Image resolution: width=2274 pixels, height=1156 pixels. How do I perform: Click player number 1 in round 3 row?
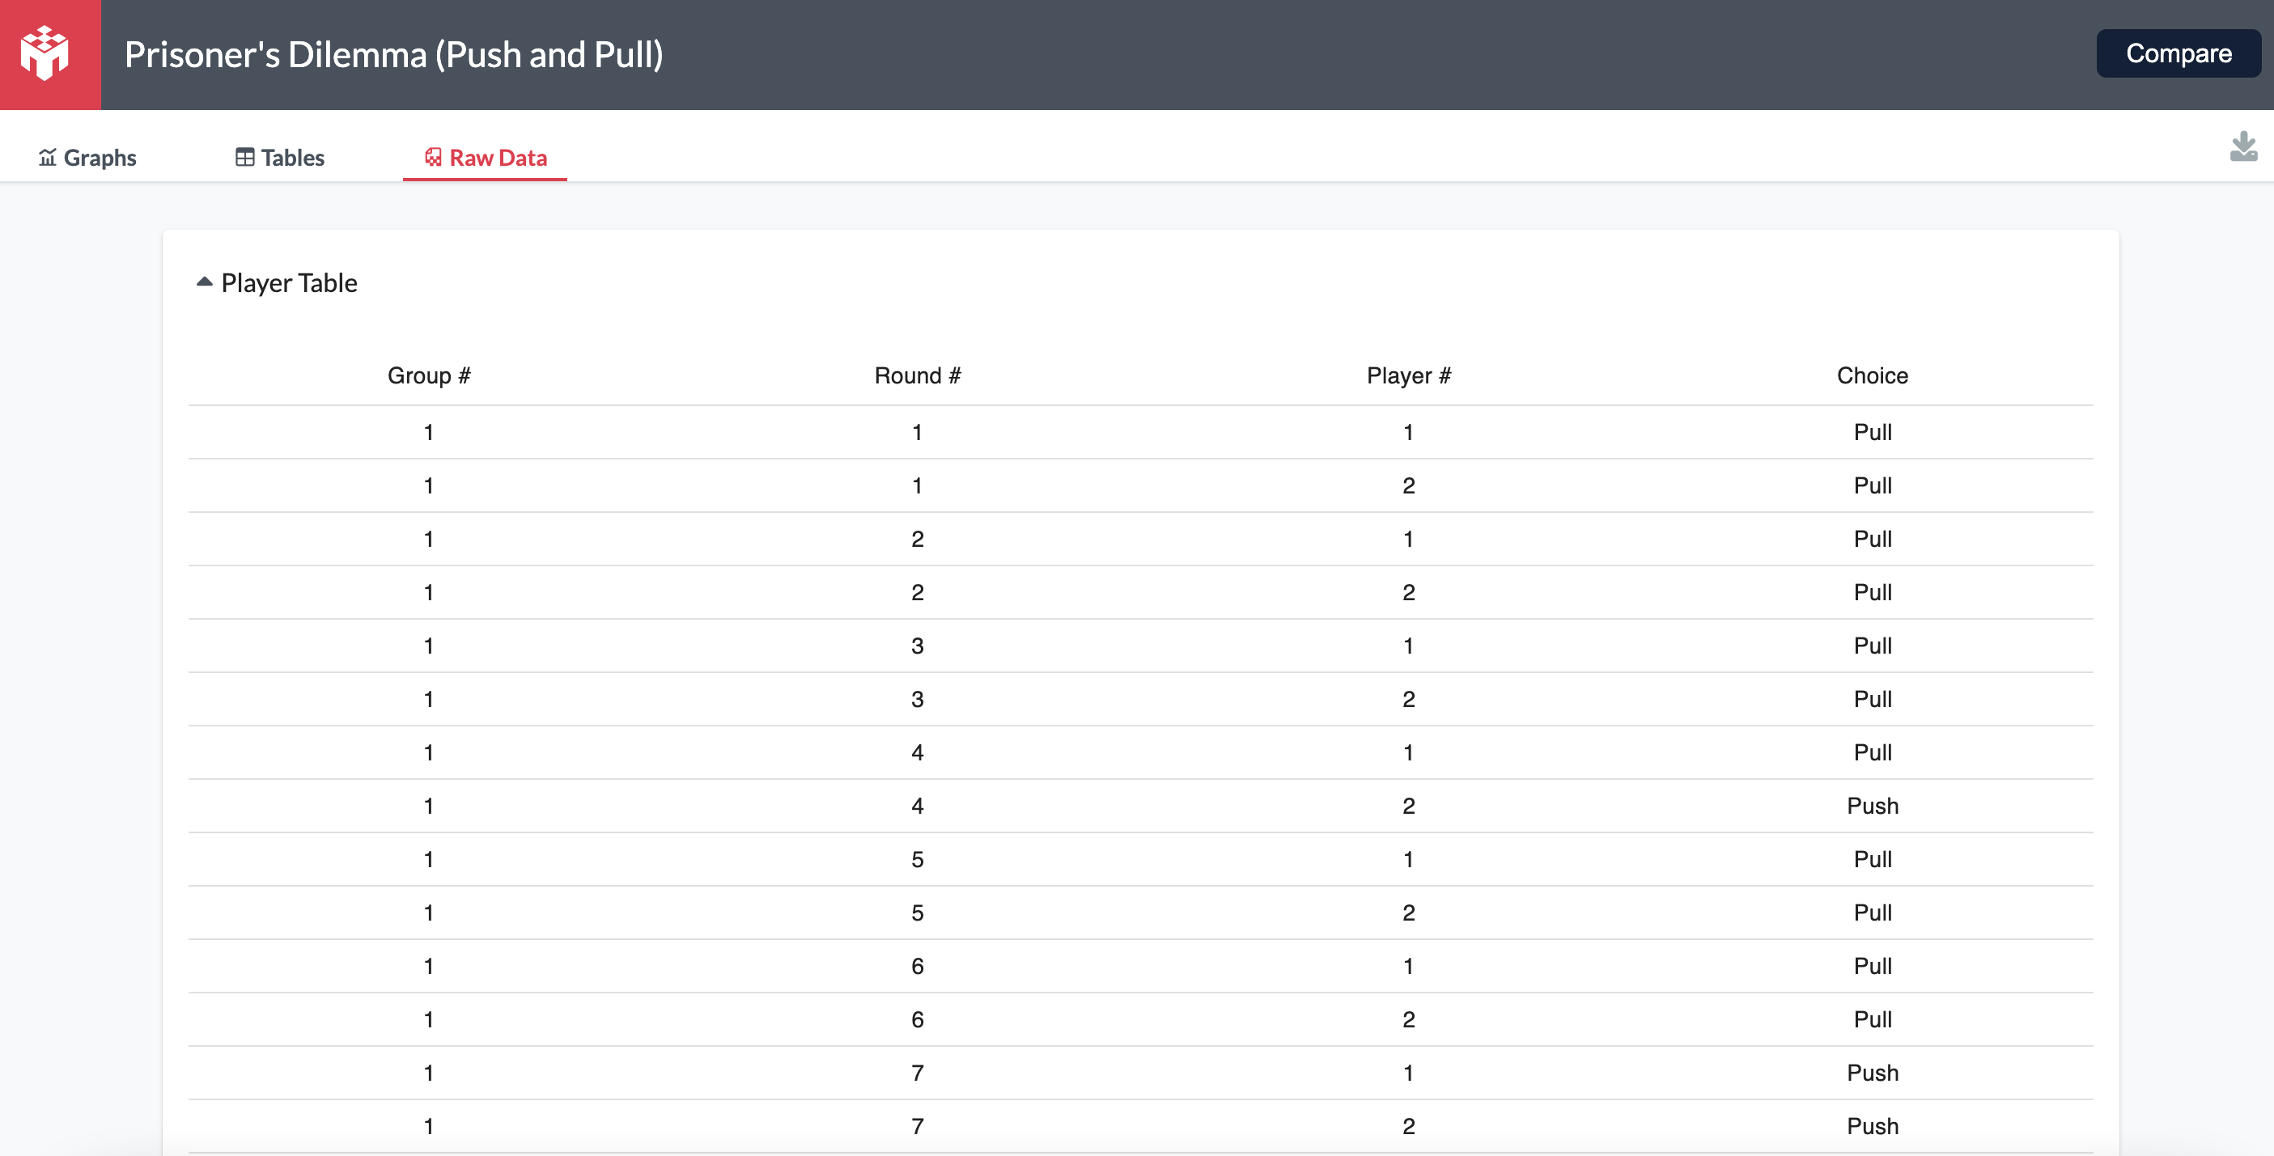tap(1409, 646)
